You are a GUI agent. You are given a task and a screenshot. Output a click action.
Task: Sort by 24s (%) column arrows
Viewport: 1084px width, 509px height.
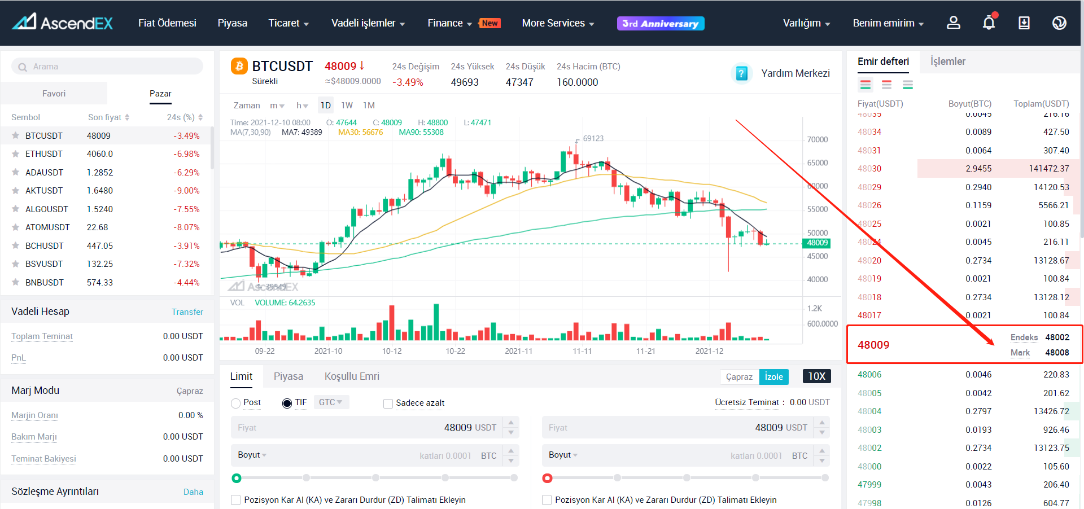click(200, 117)
